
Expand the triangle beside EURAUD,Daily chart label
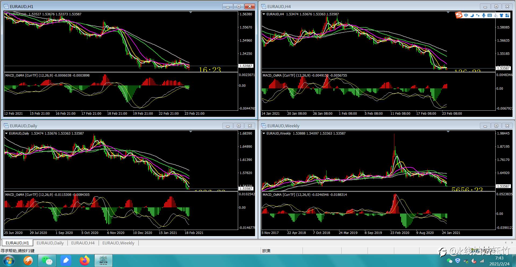(x=6, y=133)
